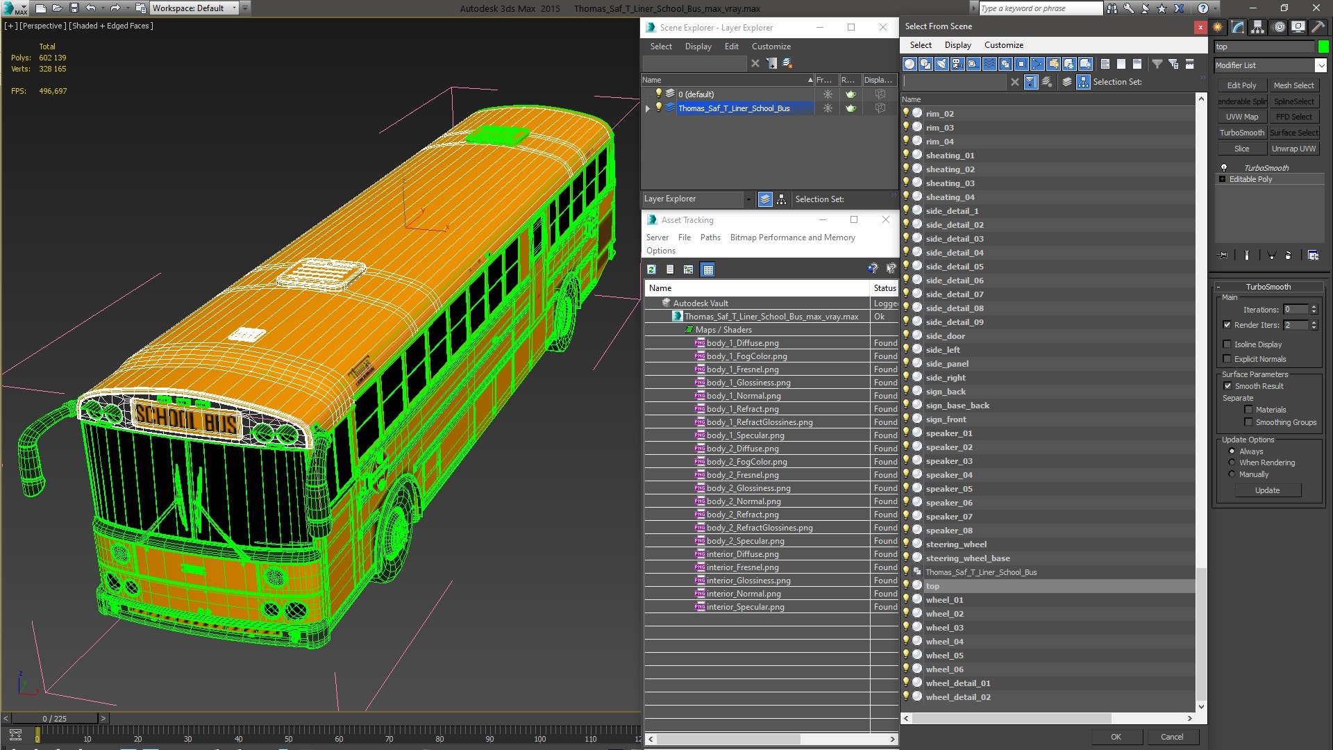Open Display menu in Select From Scene

[957, 45]
